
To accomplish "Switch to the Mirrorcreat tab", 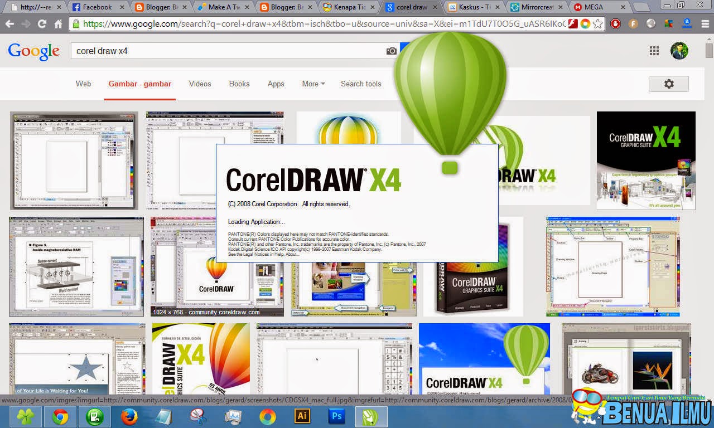I will pyautogui.click(x=537, y=7).
